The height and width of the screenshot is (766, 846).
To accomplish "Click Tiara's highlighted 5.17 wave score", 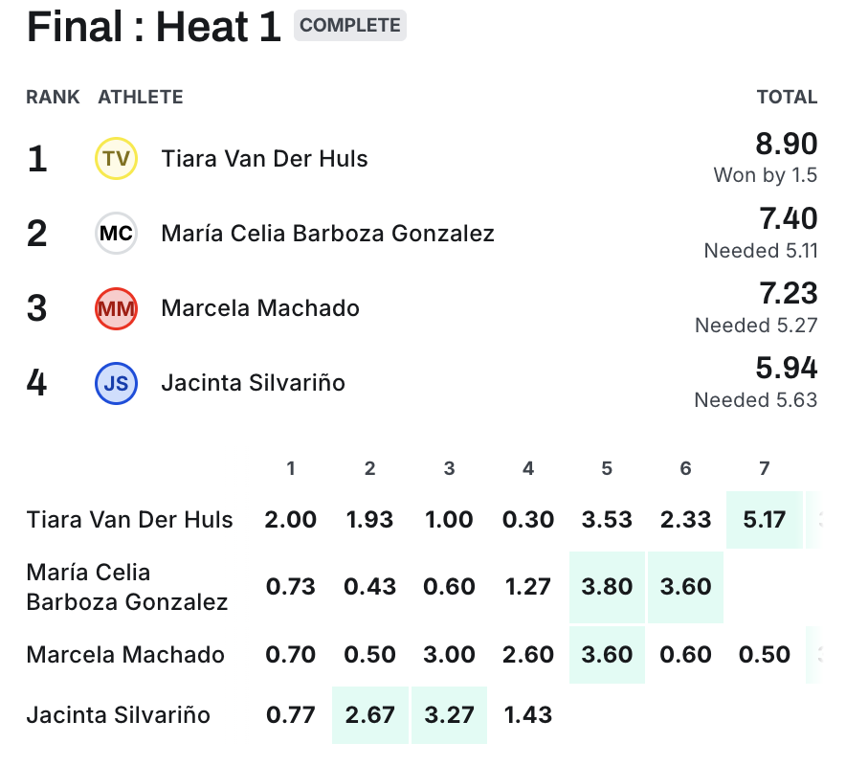I will [x=764, y=520].
